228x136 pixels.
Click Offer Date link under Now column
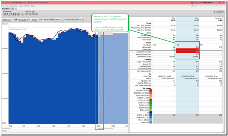coord(188,76)
